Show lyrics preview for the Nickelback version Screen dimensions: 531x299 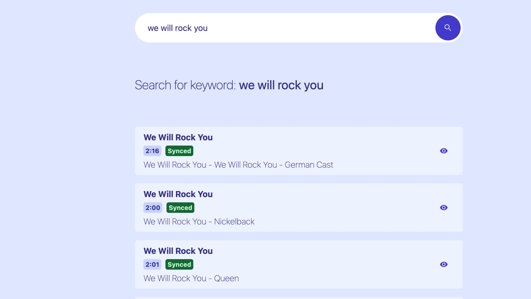pos(444,208)
